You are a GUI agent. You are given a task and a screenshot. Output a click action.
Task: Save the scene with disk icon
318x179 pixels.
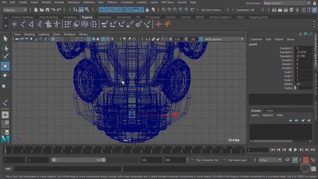coord(48,10)
